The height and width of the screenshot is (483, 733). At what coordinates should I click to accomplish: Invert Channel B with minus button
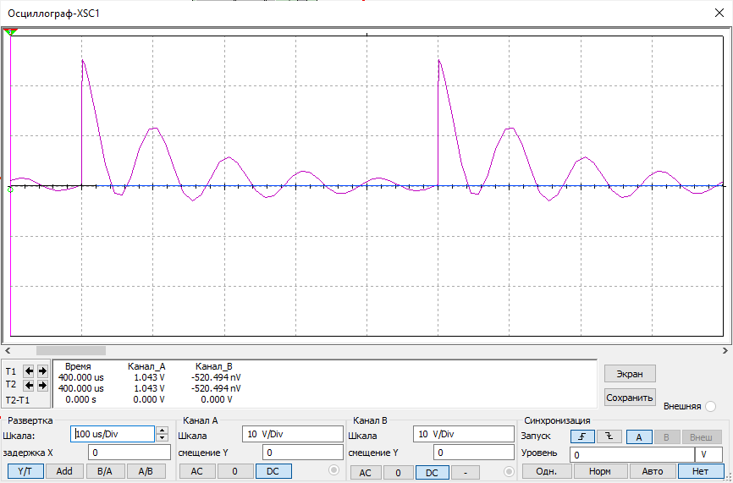[x=466, y=473]
